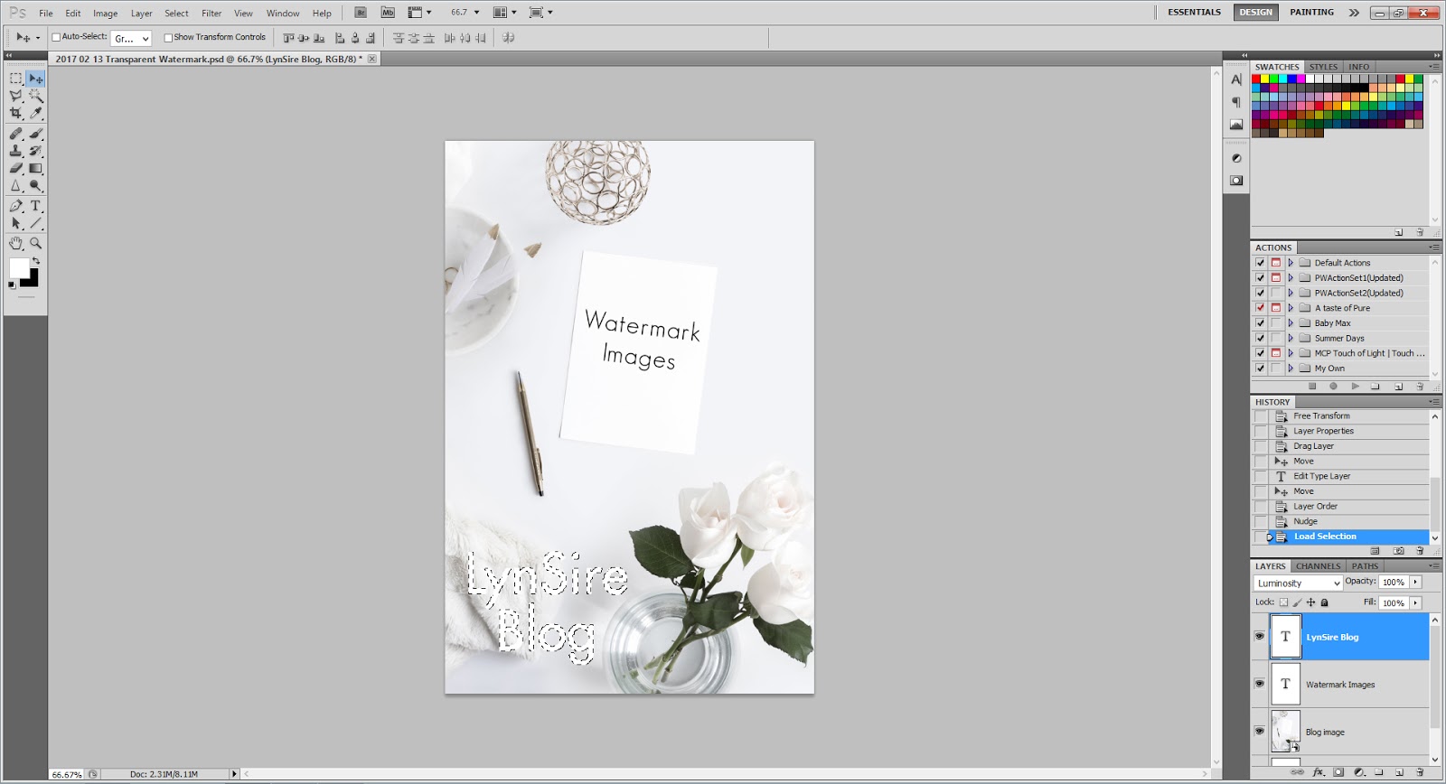
Task: Expand the Default Actions folder
Action: click(x=1291, y=263)
